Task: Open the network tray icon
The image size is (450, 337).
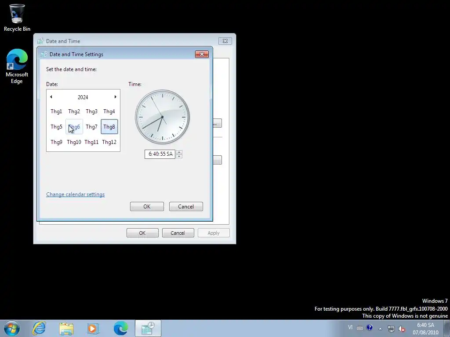Action: tap(391, 329)
